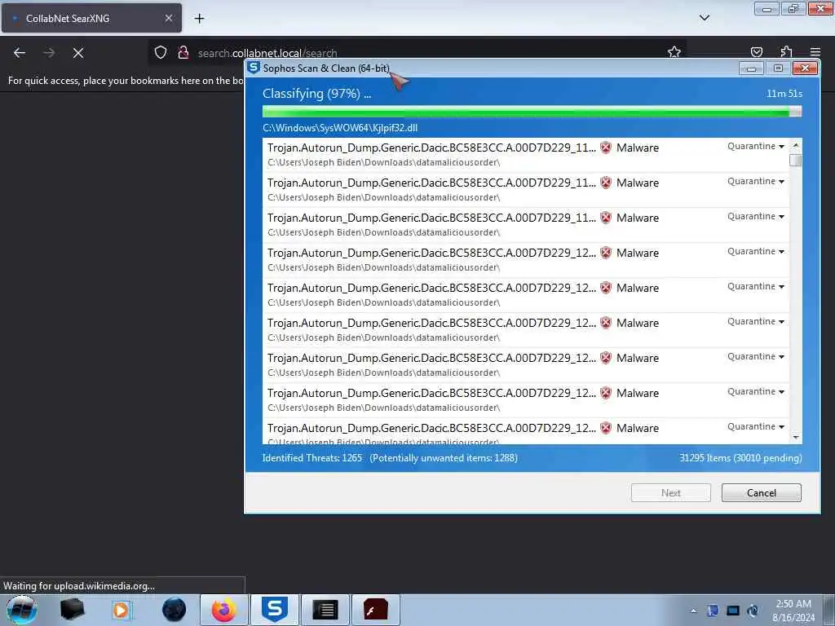This screenshot has width=835, height=626.
Task: Open Quarantine dropdown on the bottom cut-off row
Action: coord(756,426)
